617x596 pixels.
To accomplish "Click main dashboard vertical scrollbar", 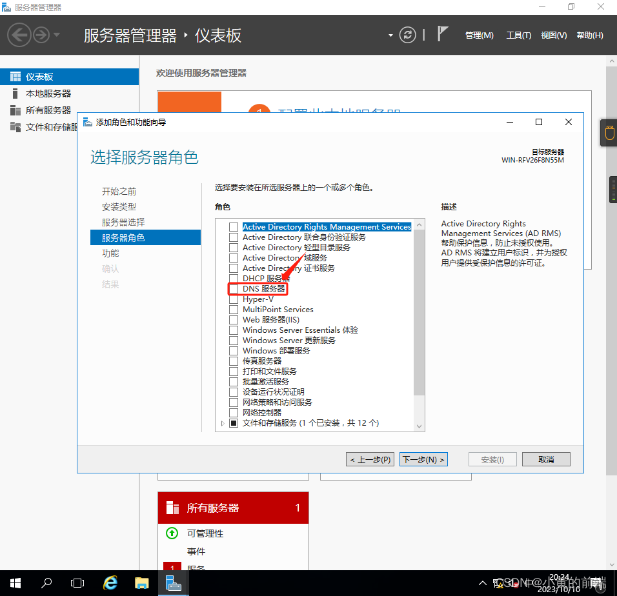I will pyautogui.click(x=611, y=272).
